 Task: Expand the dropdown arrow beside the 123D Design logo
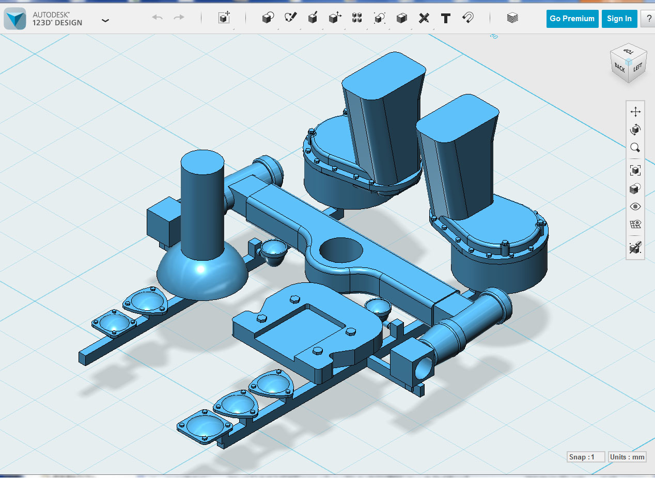coord(105,20)
